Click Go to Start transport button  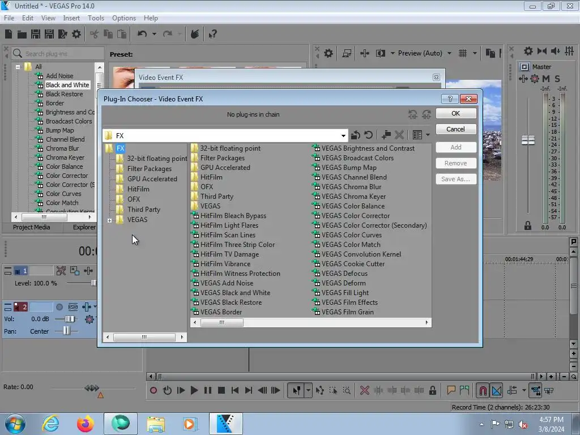point(235,390)
